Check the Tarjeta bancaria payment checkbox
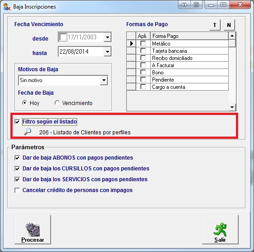254x252 pixels. click(x=143, y=50)
